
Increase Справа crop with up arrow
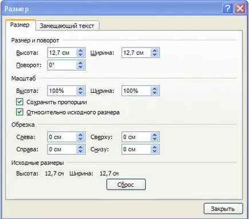[80, 147]
